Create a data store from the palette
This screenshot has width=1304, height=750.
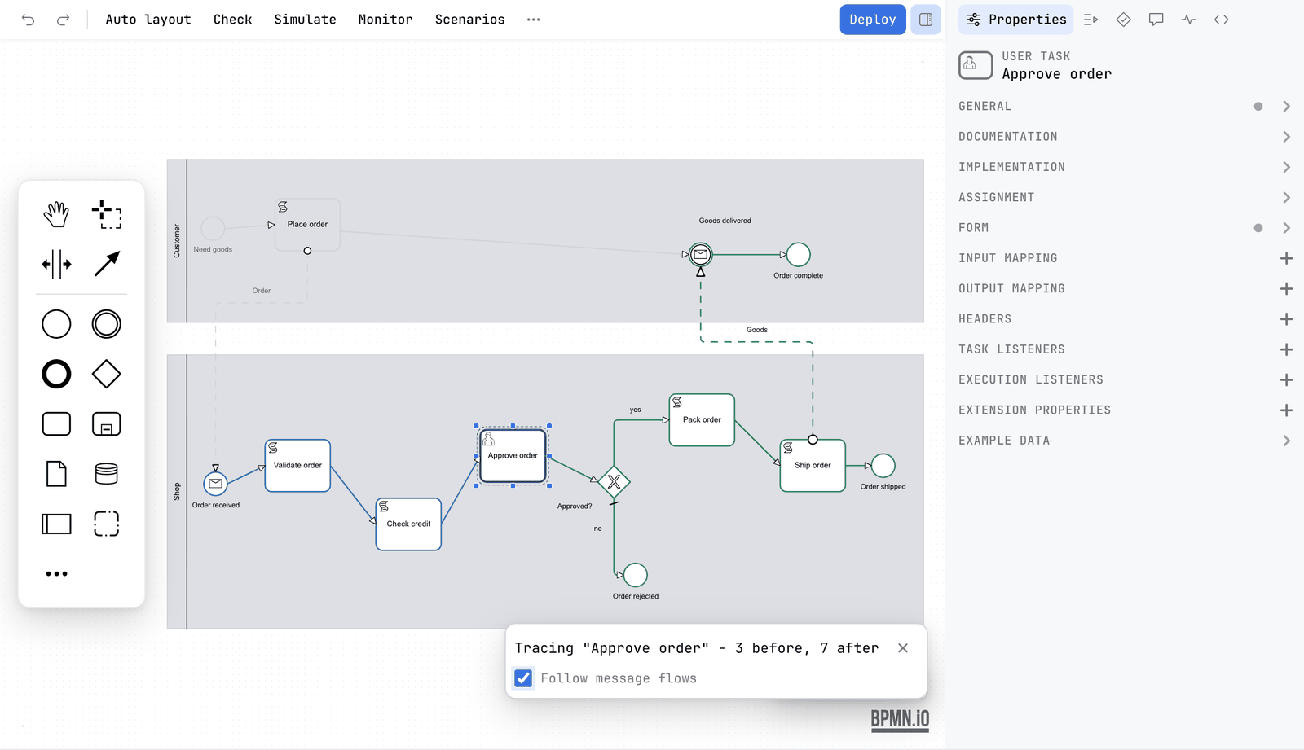pos(107,474)
